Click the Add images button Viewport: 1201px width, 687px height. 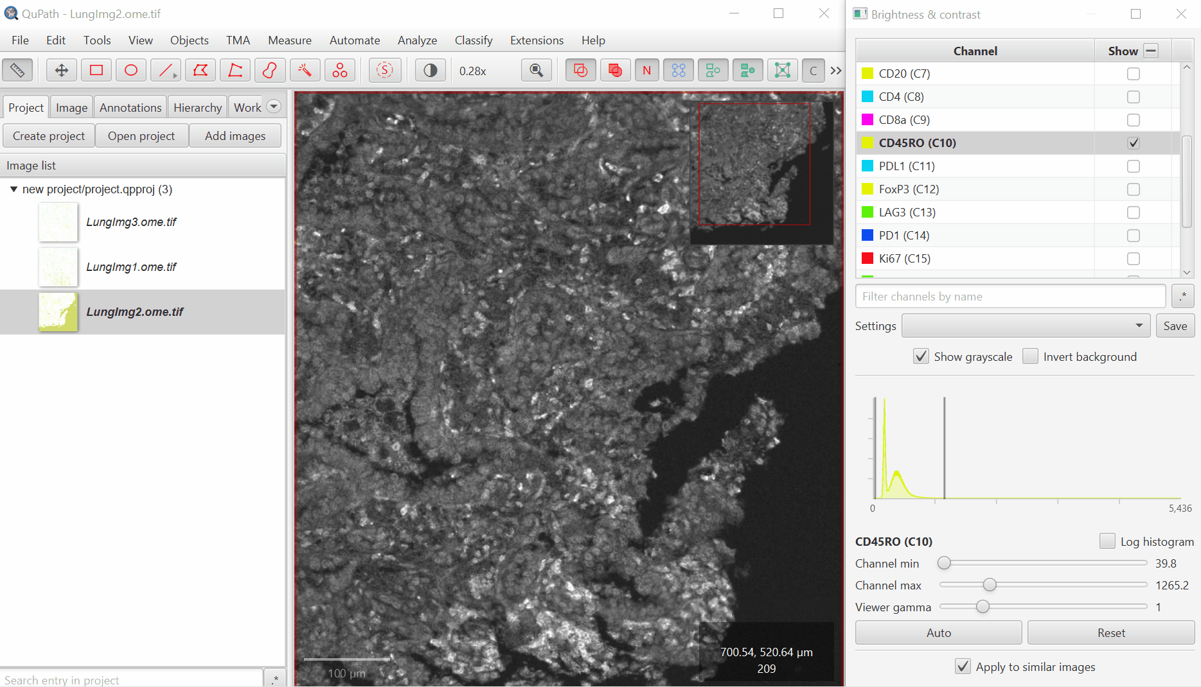click(x=235, y=136)
